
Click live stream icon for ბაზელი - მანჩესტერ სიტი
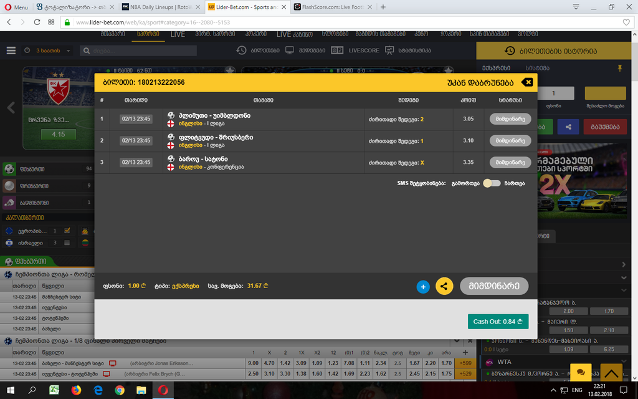pyautogui.click(x=113, y=363)
